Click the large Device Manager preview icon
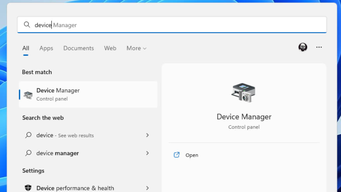Image resolution: width=341 pixels, height=192 pixels. click(x=243, y=93)
